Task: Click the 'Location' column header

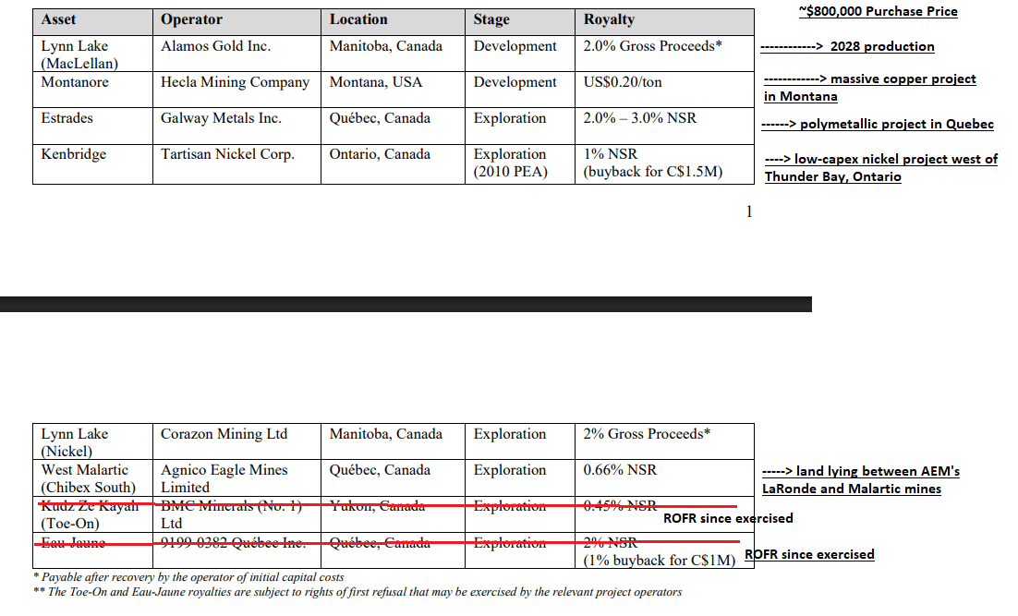Action: pos(393,21)
